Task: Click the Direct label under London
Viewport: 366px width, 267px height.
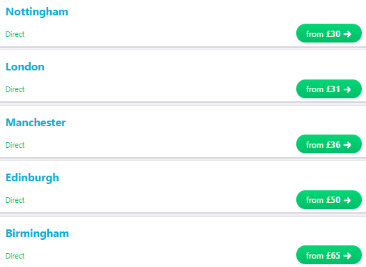Action: 15,89
